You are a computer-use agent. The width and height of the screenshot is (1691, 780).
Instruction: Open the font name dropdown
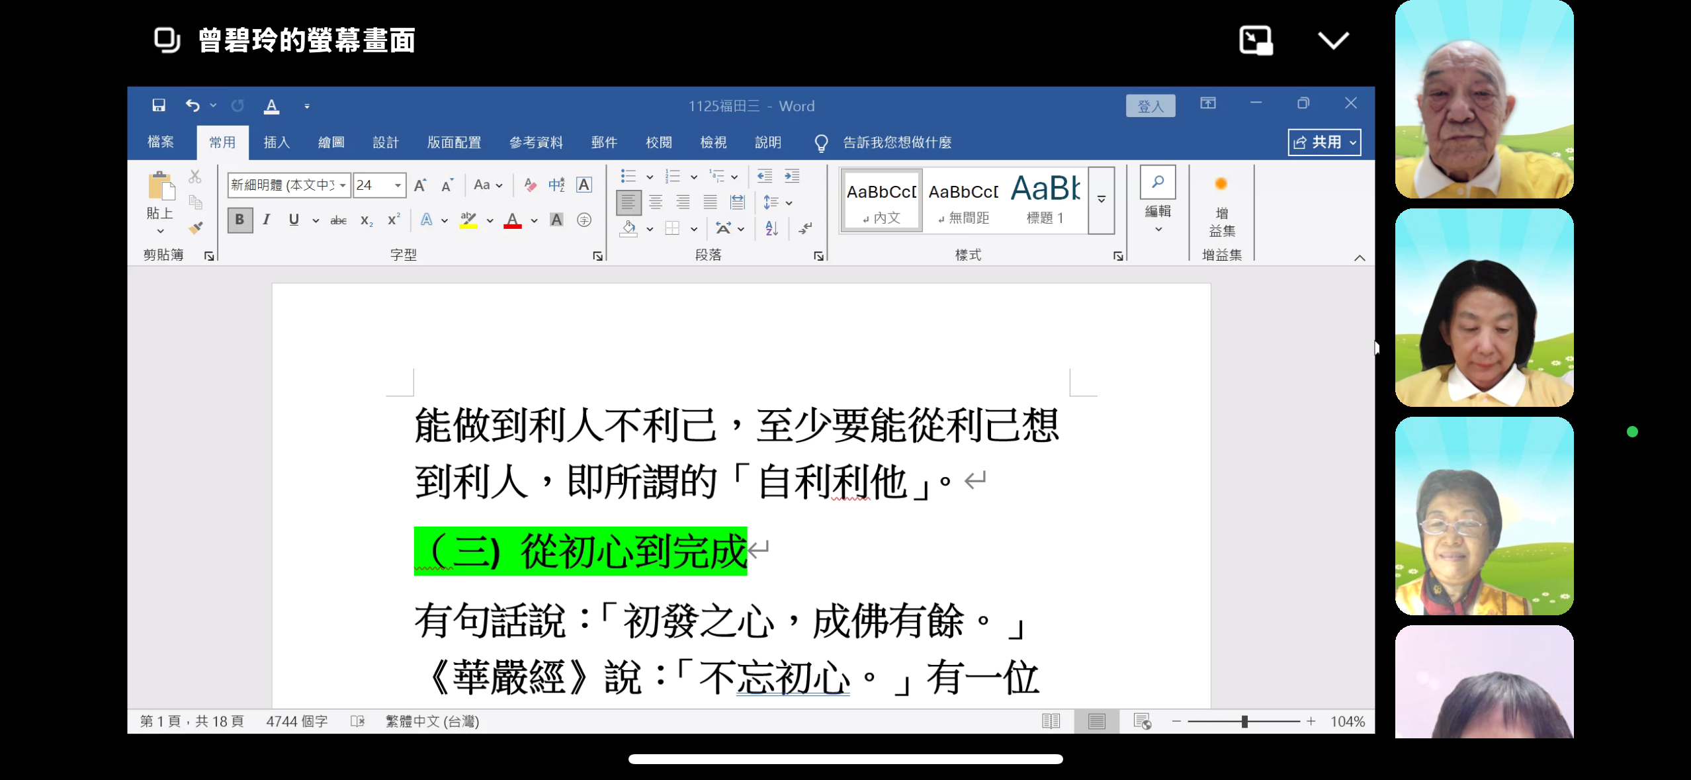point(343,185)
